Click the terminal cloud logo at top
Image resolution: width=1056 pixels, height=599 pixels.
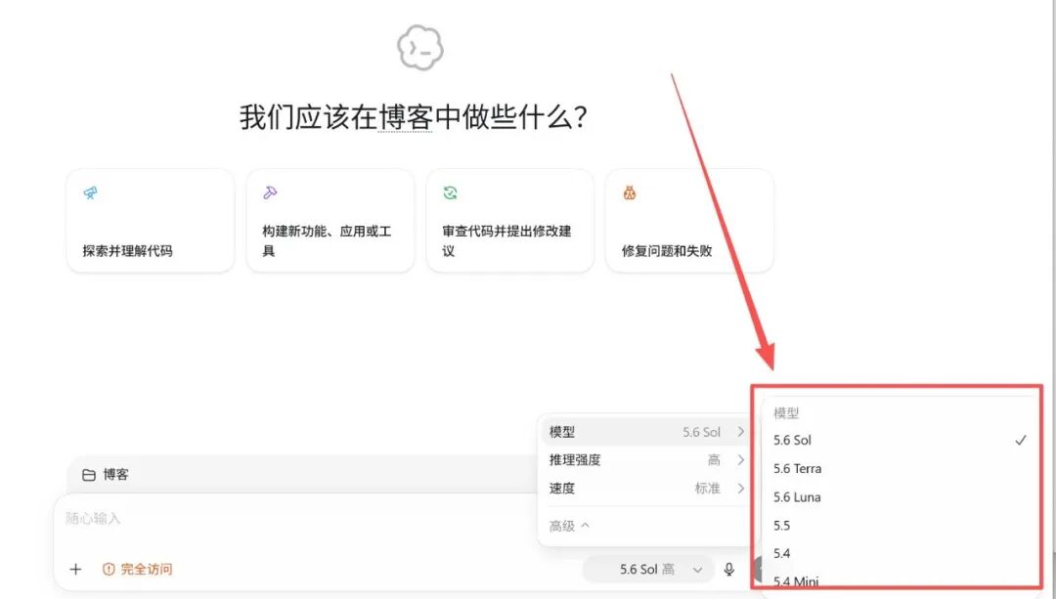click(x=420, y=47)
